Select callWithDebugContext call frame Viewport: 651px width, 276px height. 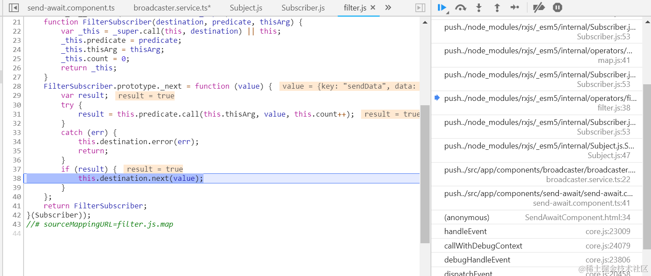[537, 246]
